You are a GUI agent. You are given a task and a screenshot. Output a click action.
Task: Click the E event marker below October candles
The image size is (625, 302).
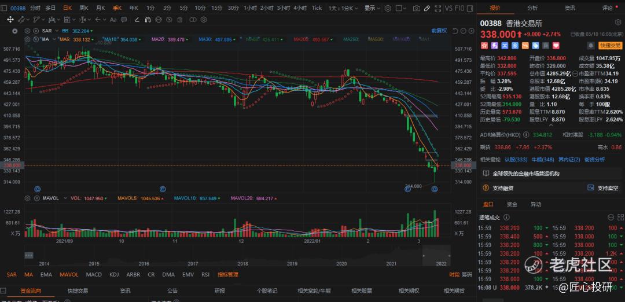point(162,189)
